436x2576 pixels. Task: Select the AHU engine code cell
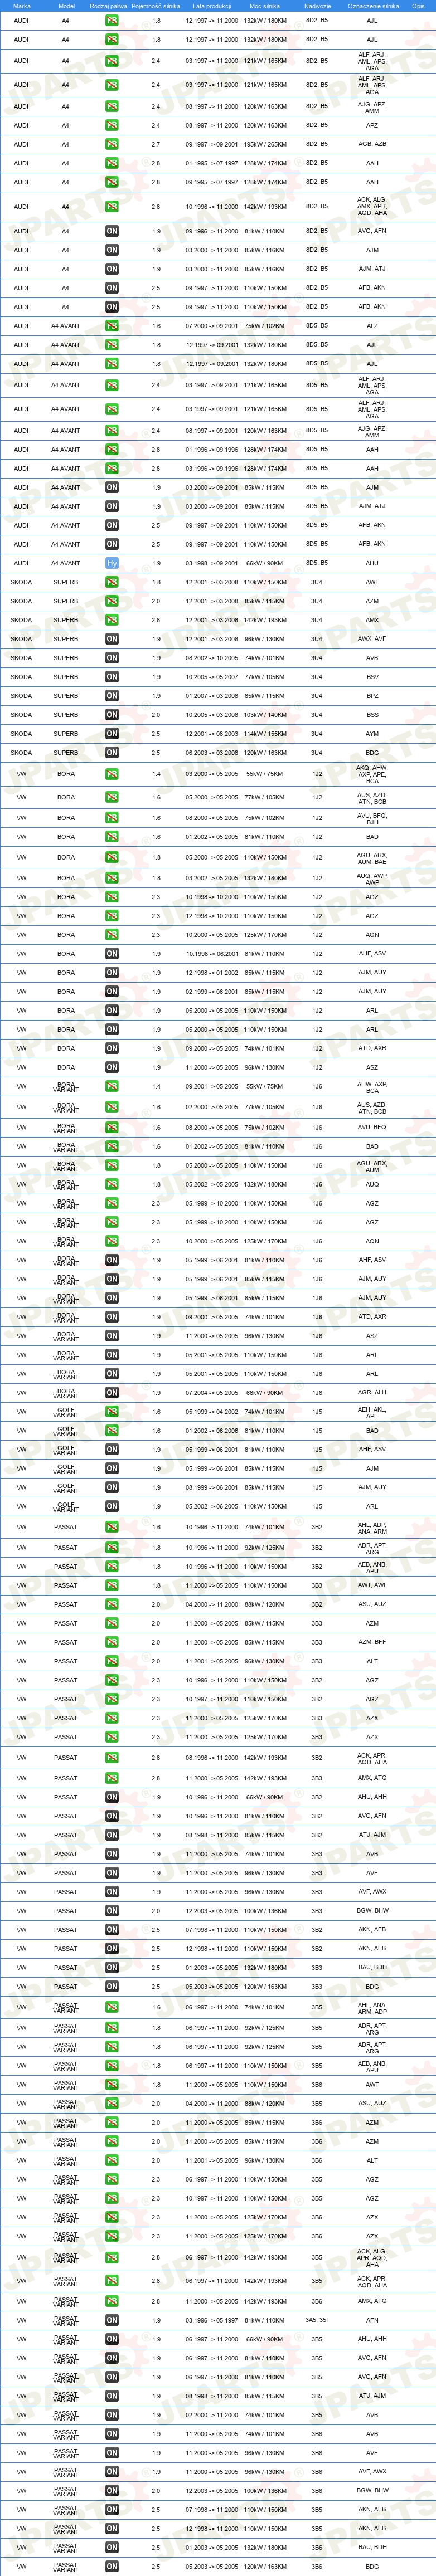(372, 563)
